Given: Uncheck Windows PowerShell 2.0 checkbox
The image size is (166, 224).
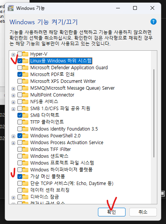Looking at the screenshot, I should [20, 136].
